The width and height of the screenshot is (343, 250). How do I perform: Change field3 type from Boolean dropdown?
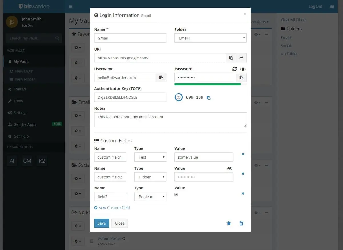tap(150, 197)
